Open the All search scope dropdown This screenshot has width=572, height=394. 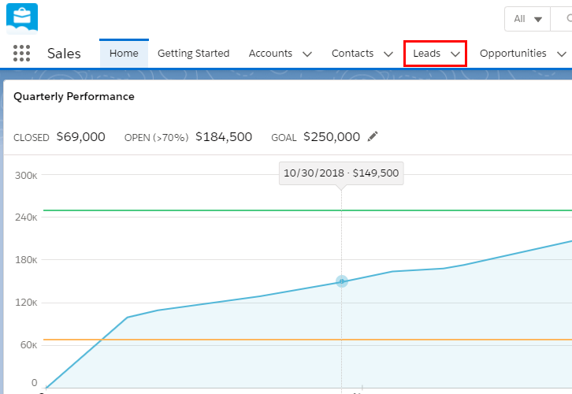coord(528,19)
